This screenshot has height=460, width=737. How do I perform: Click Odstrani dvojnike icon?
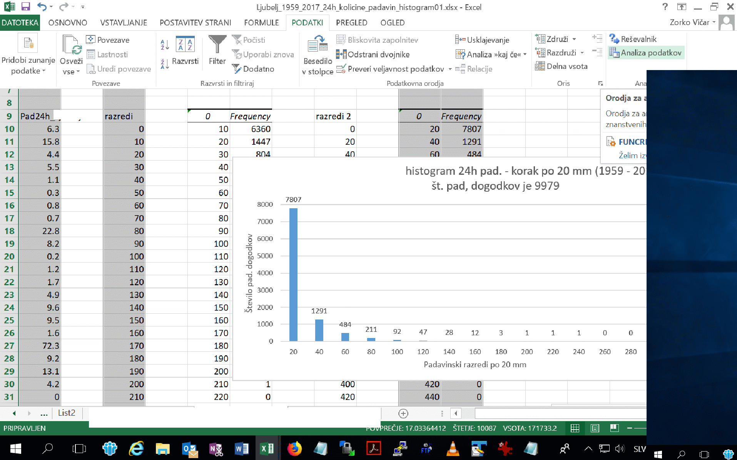(x=341, y=54)
